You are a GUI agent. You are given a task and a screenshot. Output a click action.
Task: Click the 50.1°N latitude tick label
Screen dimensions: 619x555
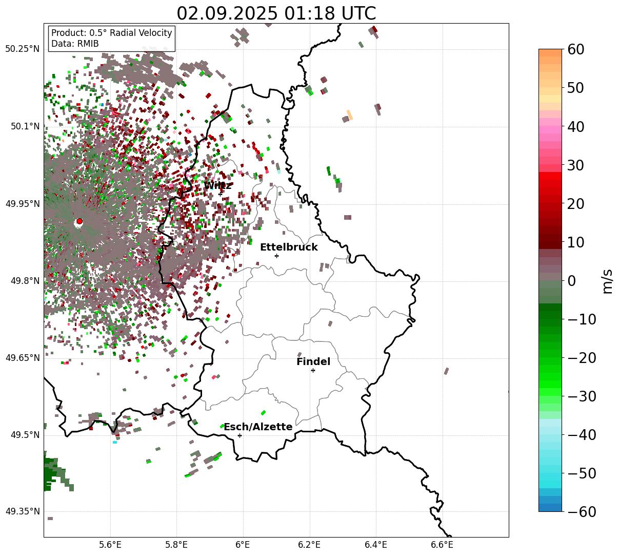(25, 126)
